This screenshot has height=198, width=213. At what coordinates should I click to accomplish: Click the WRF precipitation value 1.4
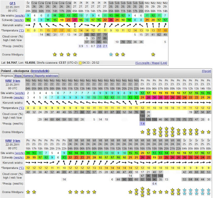click(x=142, y=124)
